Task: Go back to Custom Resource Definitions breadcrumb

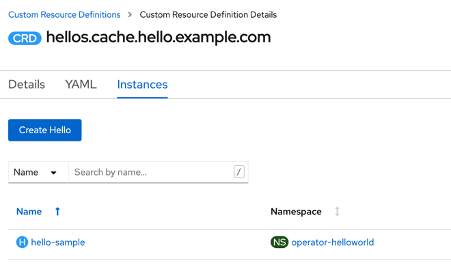Action: pos(64,14)
